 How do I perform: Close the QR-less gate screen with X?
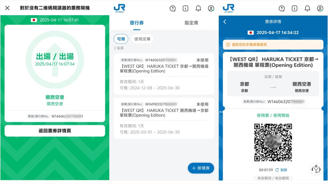tap(7, 8)
